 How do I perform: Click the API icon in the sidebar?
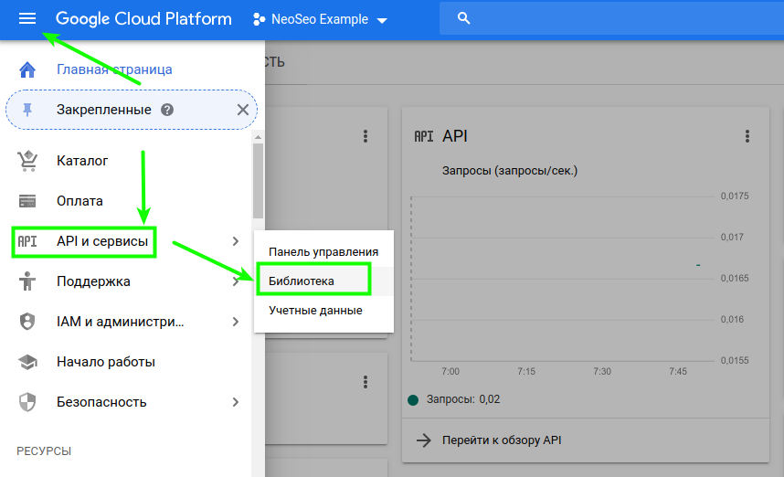tap(27, 241)
